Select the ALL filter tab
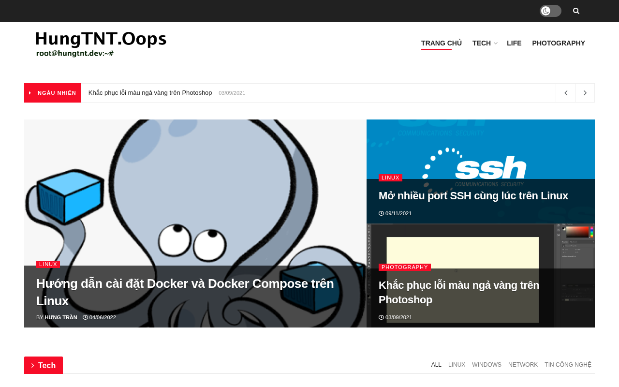This screenshot has height=387, width=619. (x=436, y=365)
